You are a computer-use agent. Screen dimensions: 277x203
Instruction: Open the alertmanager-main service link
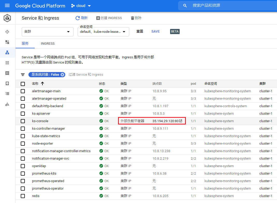pos(46,91)
